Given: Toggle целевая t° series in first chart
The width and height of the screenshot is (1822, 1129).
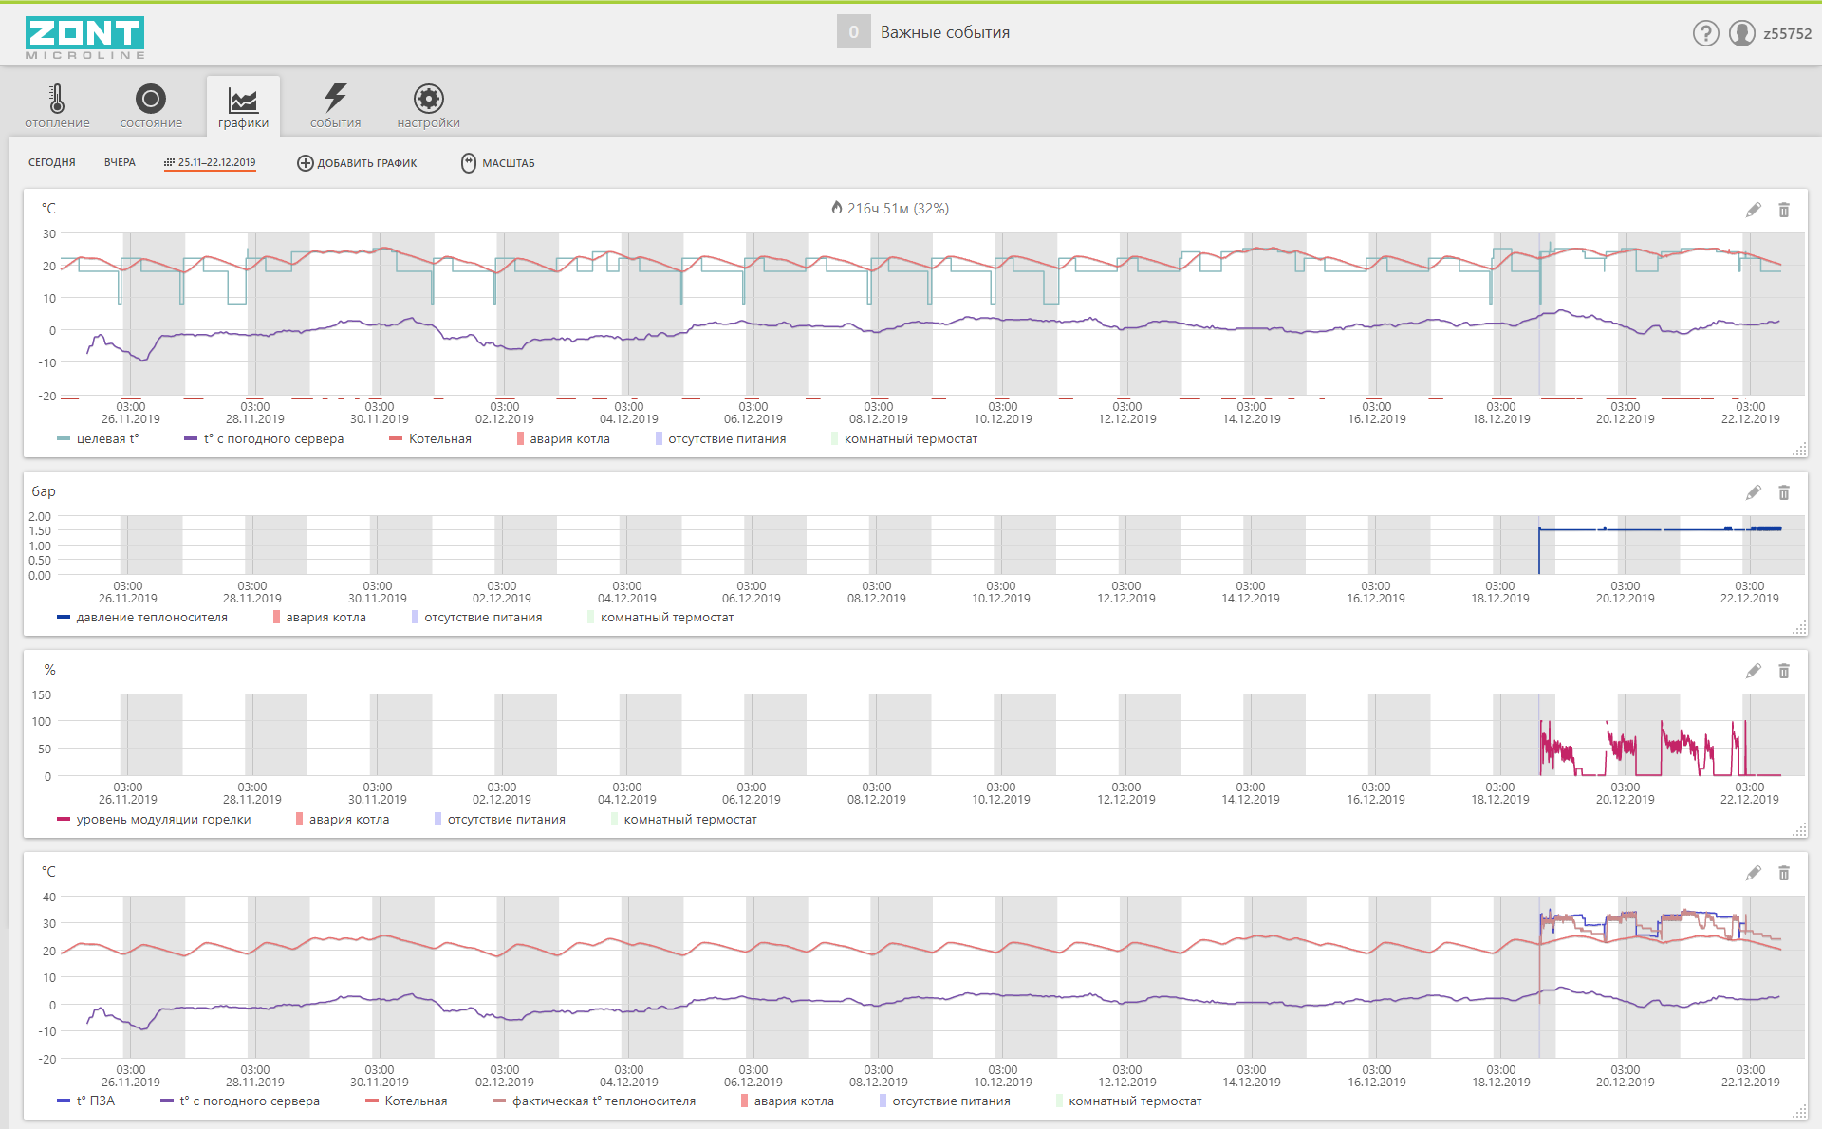Looking at the screenshot, I should tap(98, 439).
